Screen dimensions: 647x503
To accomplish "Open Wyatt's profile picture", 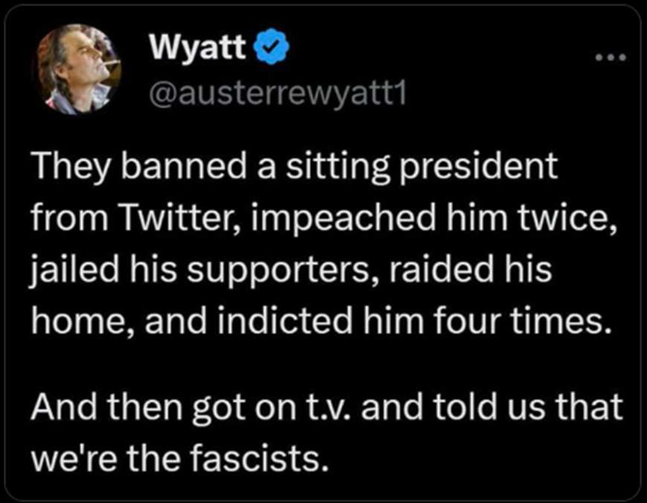I will (x=78, y=70).
